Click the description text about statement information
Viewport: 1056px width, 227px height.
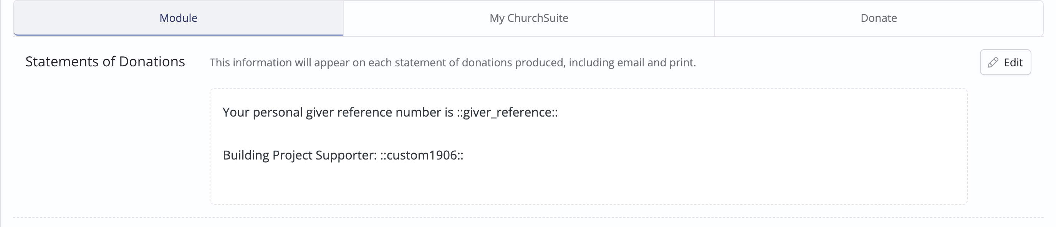click(453, 63)
